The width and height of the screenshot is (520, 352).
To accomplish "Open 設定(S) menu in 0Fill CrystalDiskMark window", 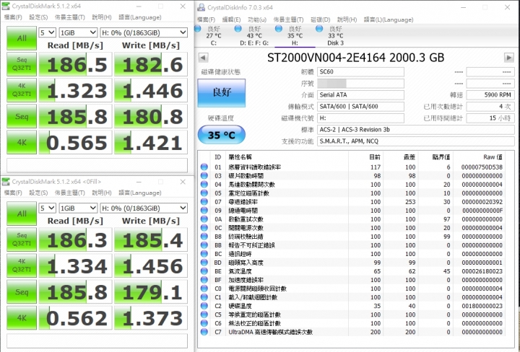I will 38,193.
